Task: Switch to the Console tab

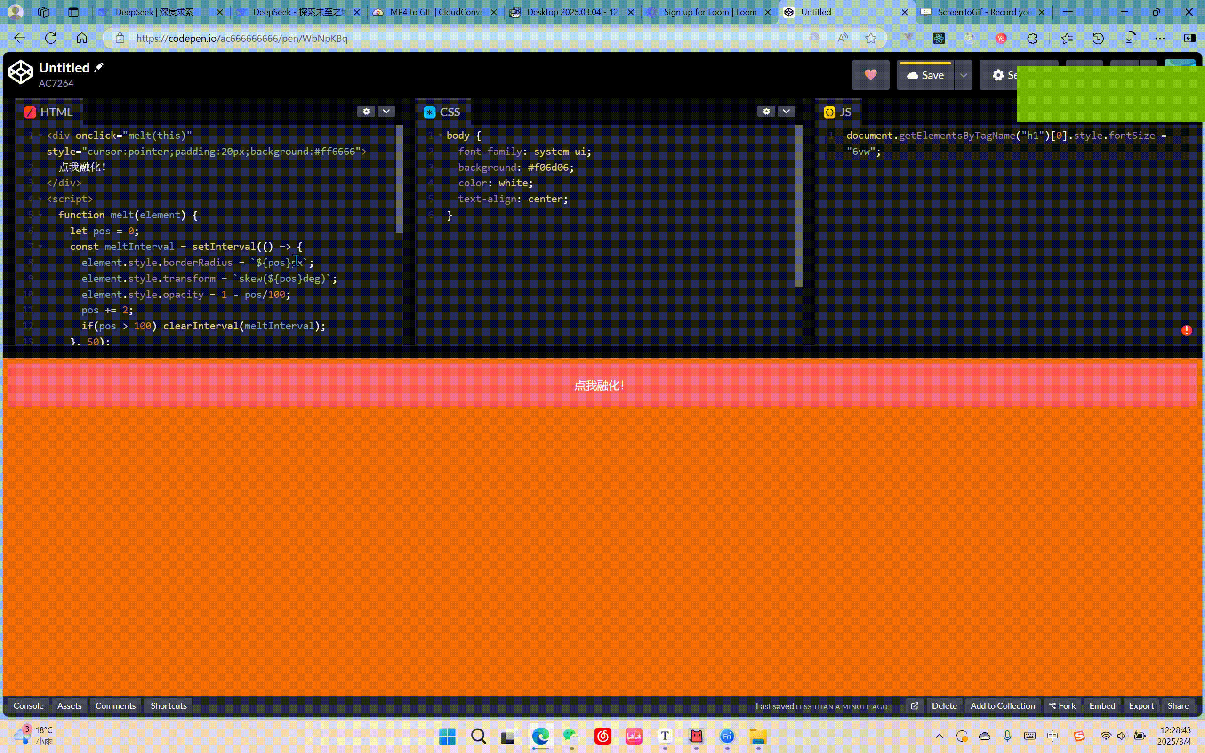Action: [28, 705]
